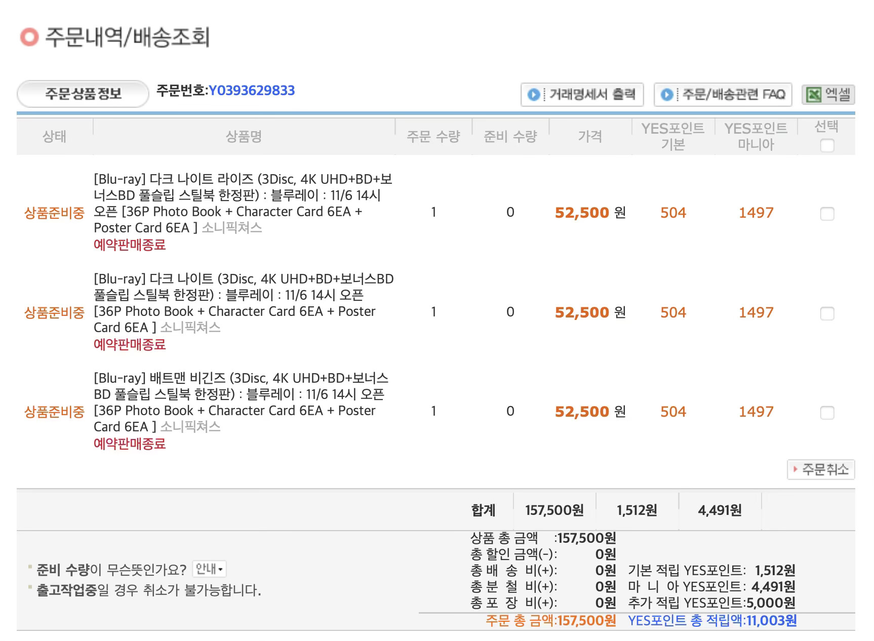Toggle the select-all checkbox under 선택 header
This screenshot has width=874, height=641.
click(x=826, y=146)
